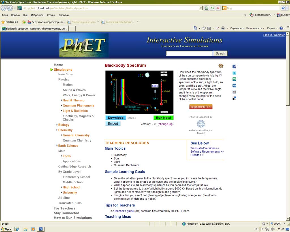290x232 pixels.
Task: Click the Add to favorites bar icon
Action: click(x=24, y=22)
